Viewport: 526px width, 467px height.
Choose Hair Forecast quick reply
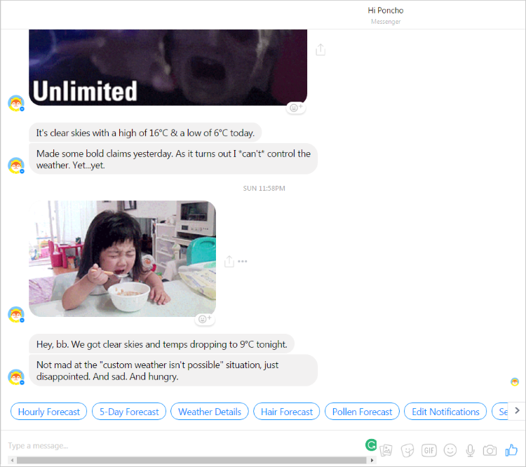pos(287,412)
